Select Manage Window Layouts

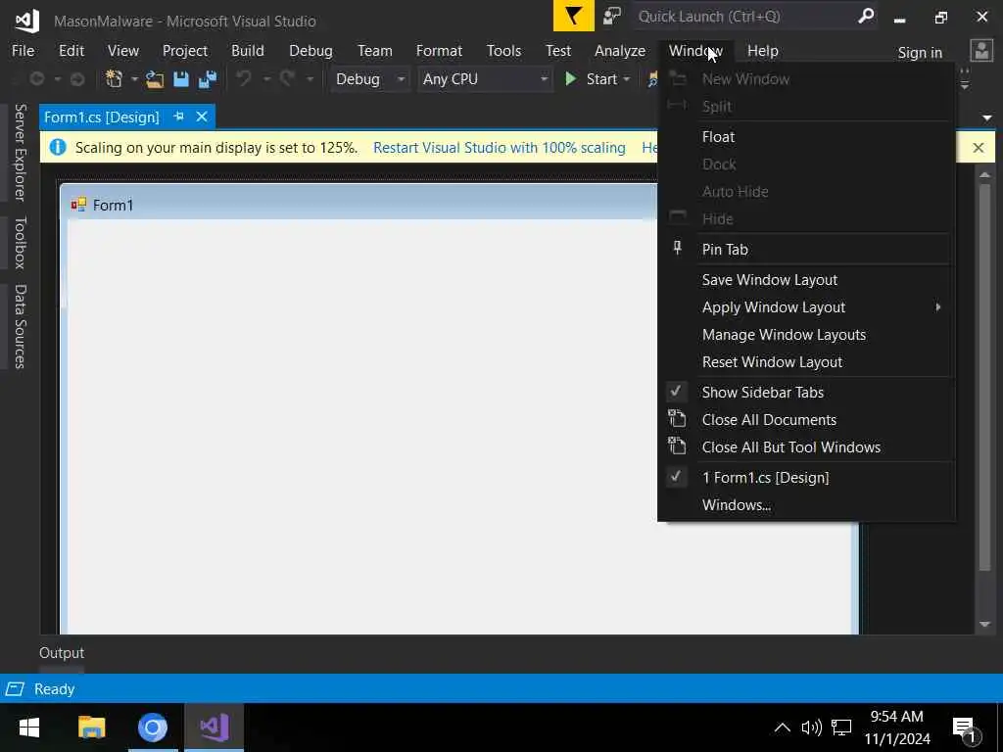[806, 335]
